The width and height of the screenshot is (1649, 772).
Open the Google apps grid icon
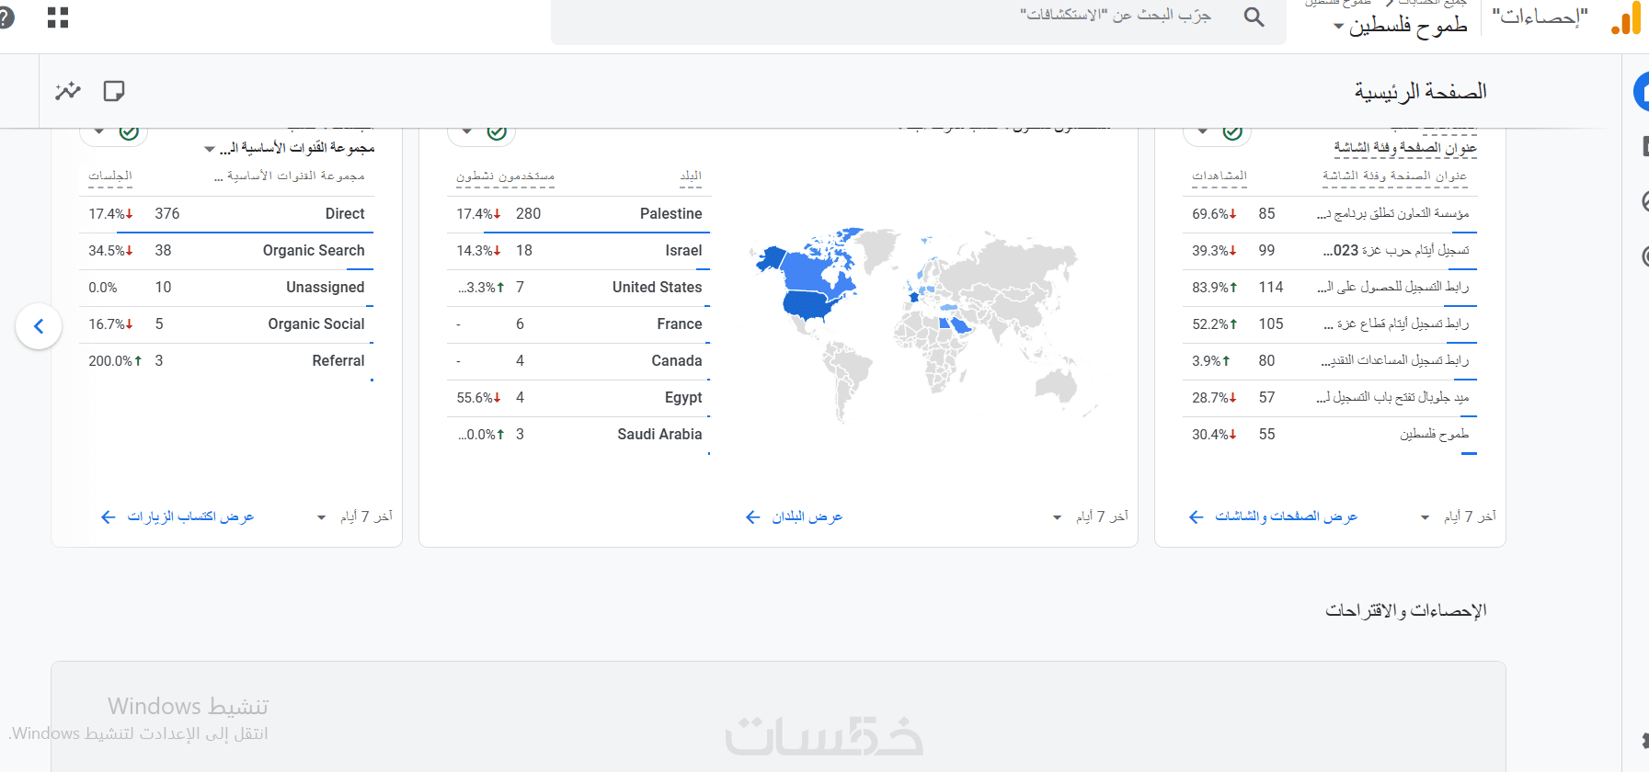coord(58,17)
